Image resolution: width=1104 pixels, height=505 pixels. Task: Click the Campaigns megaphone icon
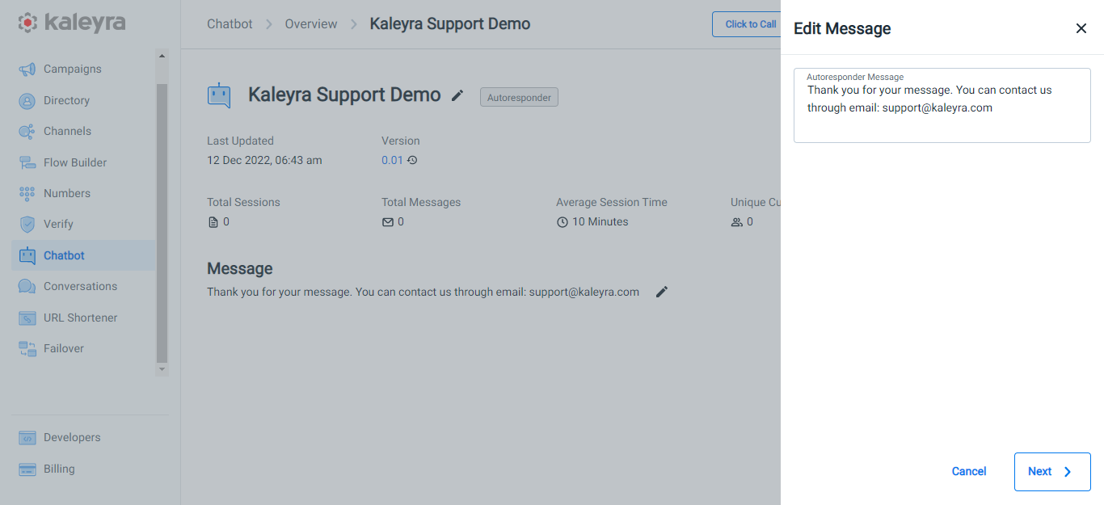[27, 69]
